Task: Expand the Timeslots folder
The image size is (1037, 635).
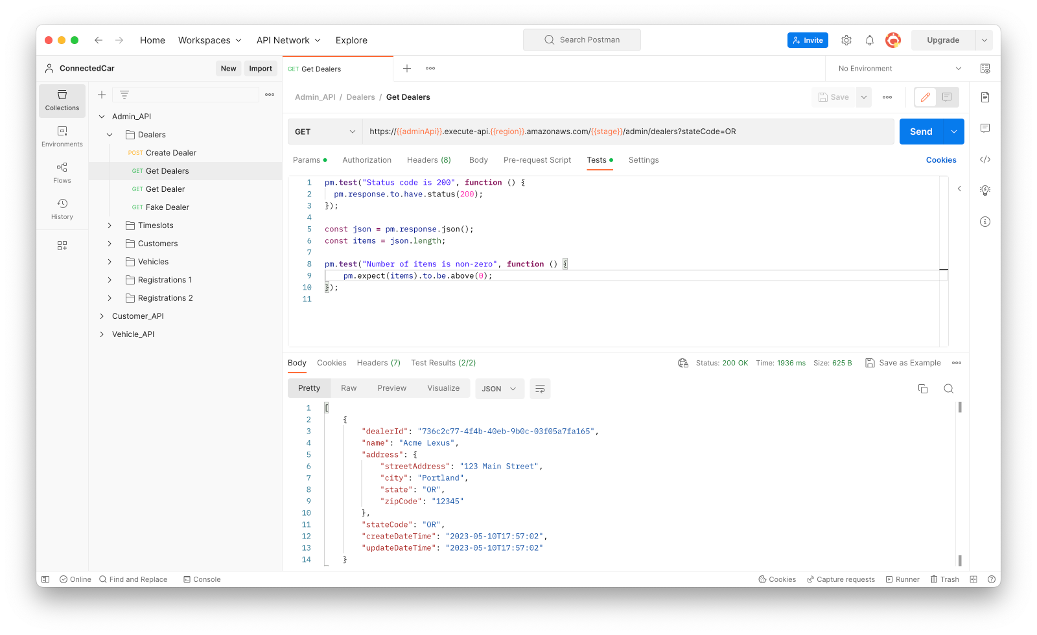Action: tap(110, 225)
